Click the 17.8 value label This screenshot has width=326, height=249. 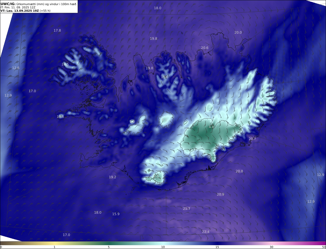point(57,30)
